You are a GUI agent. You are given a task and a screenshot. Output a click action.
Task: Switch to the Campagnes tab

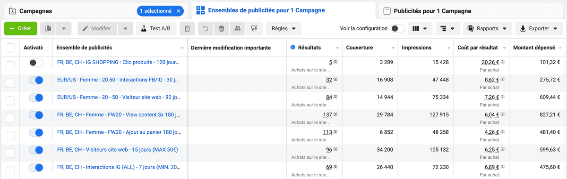click(36, 11)
